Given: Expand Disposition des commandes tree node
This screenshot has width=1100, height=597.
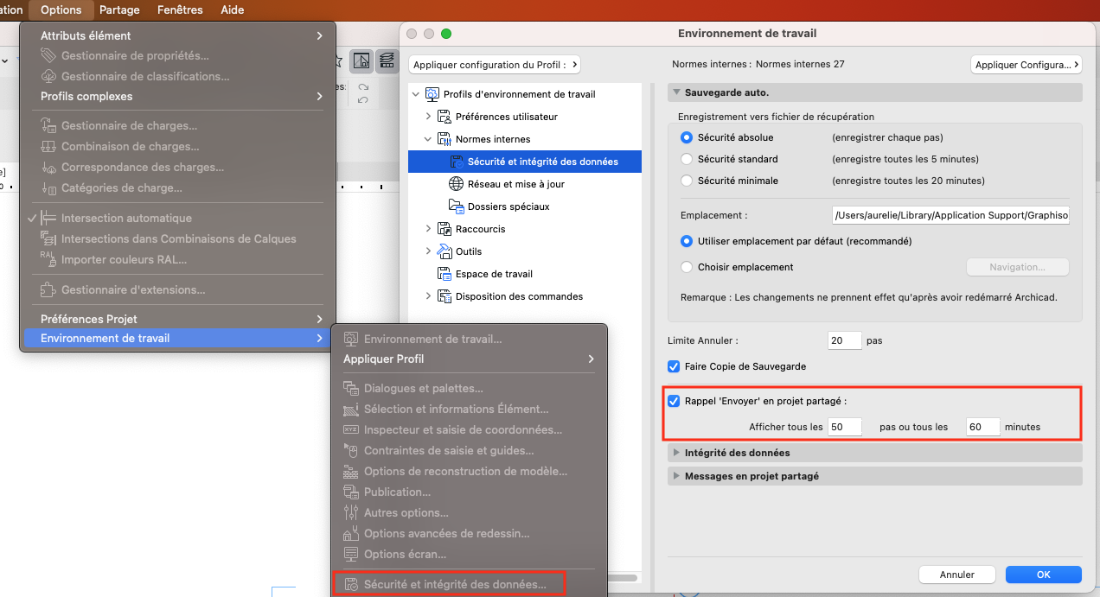Looking at the screenshot, I should [428, 296].
